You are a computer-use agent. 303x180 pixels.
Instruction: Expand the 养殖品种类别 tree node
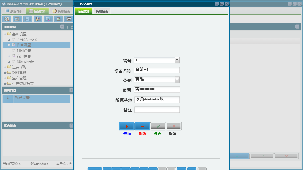point(9,40)
